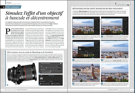135x93 pixels.
Task: Collapse the Bascule-Décentrement panel
Action: tap(40, 63)
